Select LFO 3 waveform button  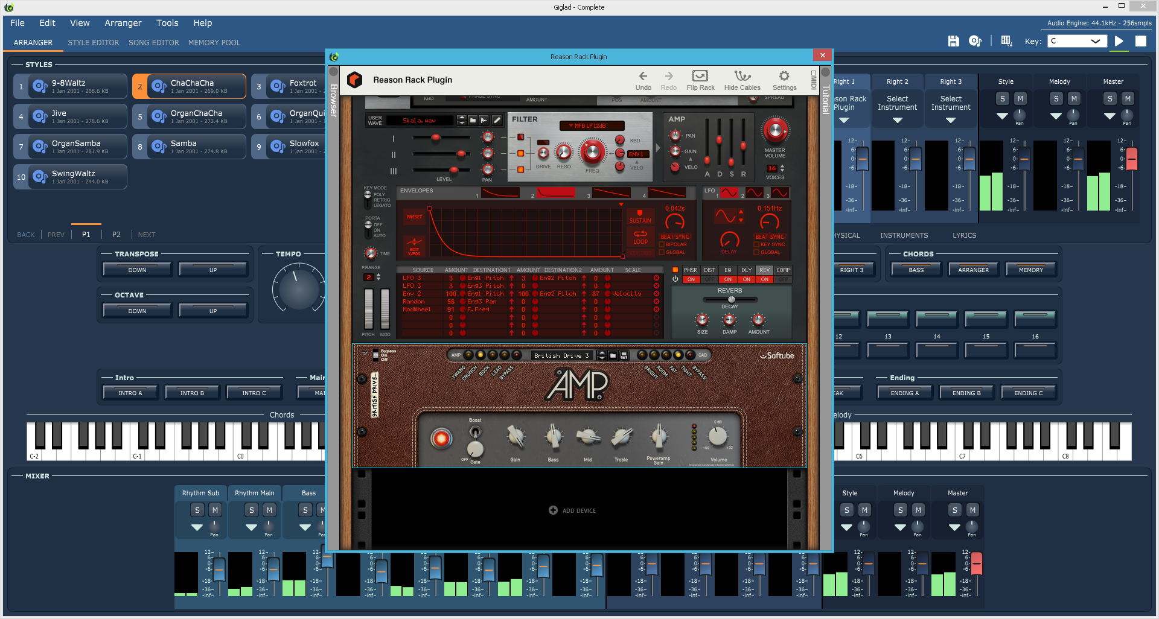click(x=780, y=192)
